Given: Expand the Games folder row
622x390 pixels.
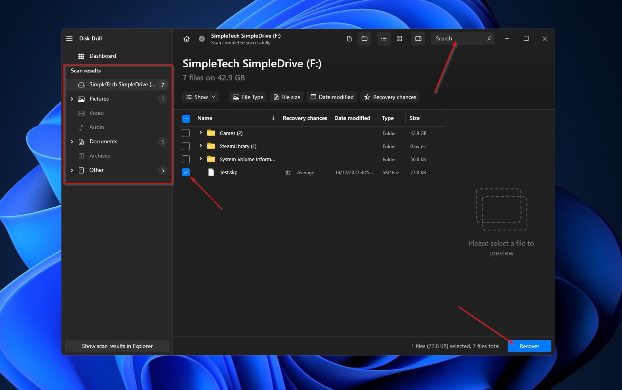Looking at the screenshot, I should tap(200, 133).
